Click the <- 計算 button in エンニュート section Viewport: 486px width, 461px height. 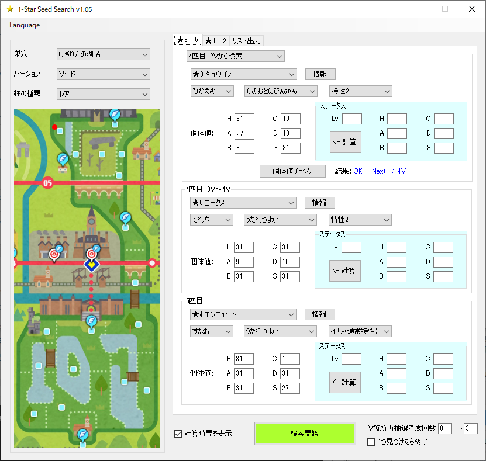[x=345, y=382]
